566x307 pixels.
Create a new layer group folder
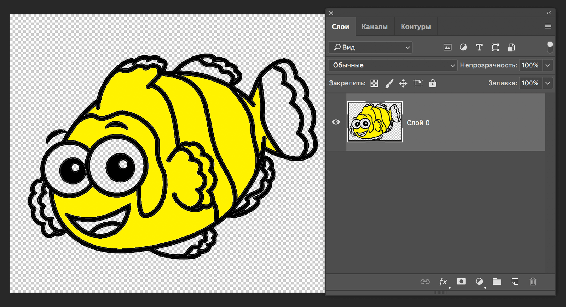pos(497,282)
